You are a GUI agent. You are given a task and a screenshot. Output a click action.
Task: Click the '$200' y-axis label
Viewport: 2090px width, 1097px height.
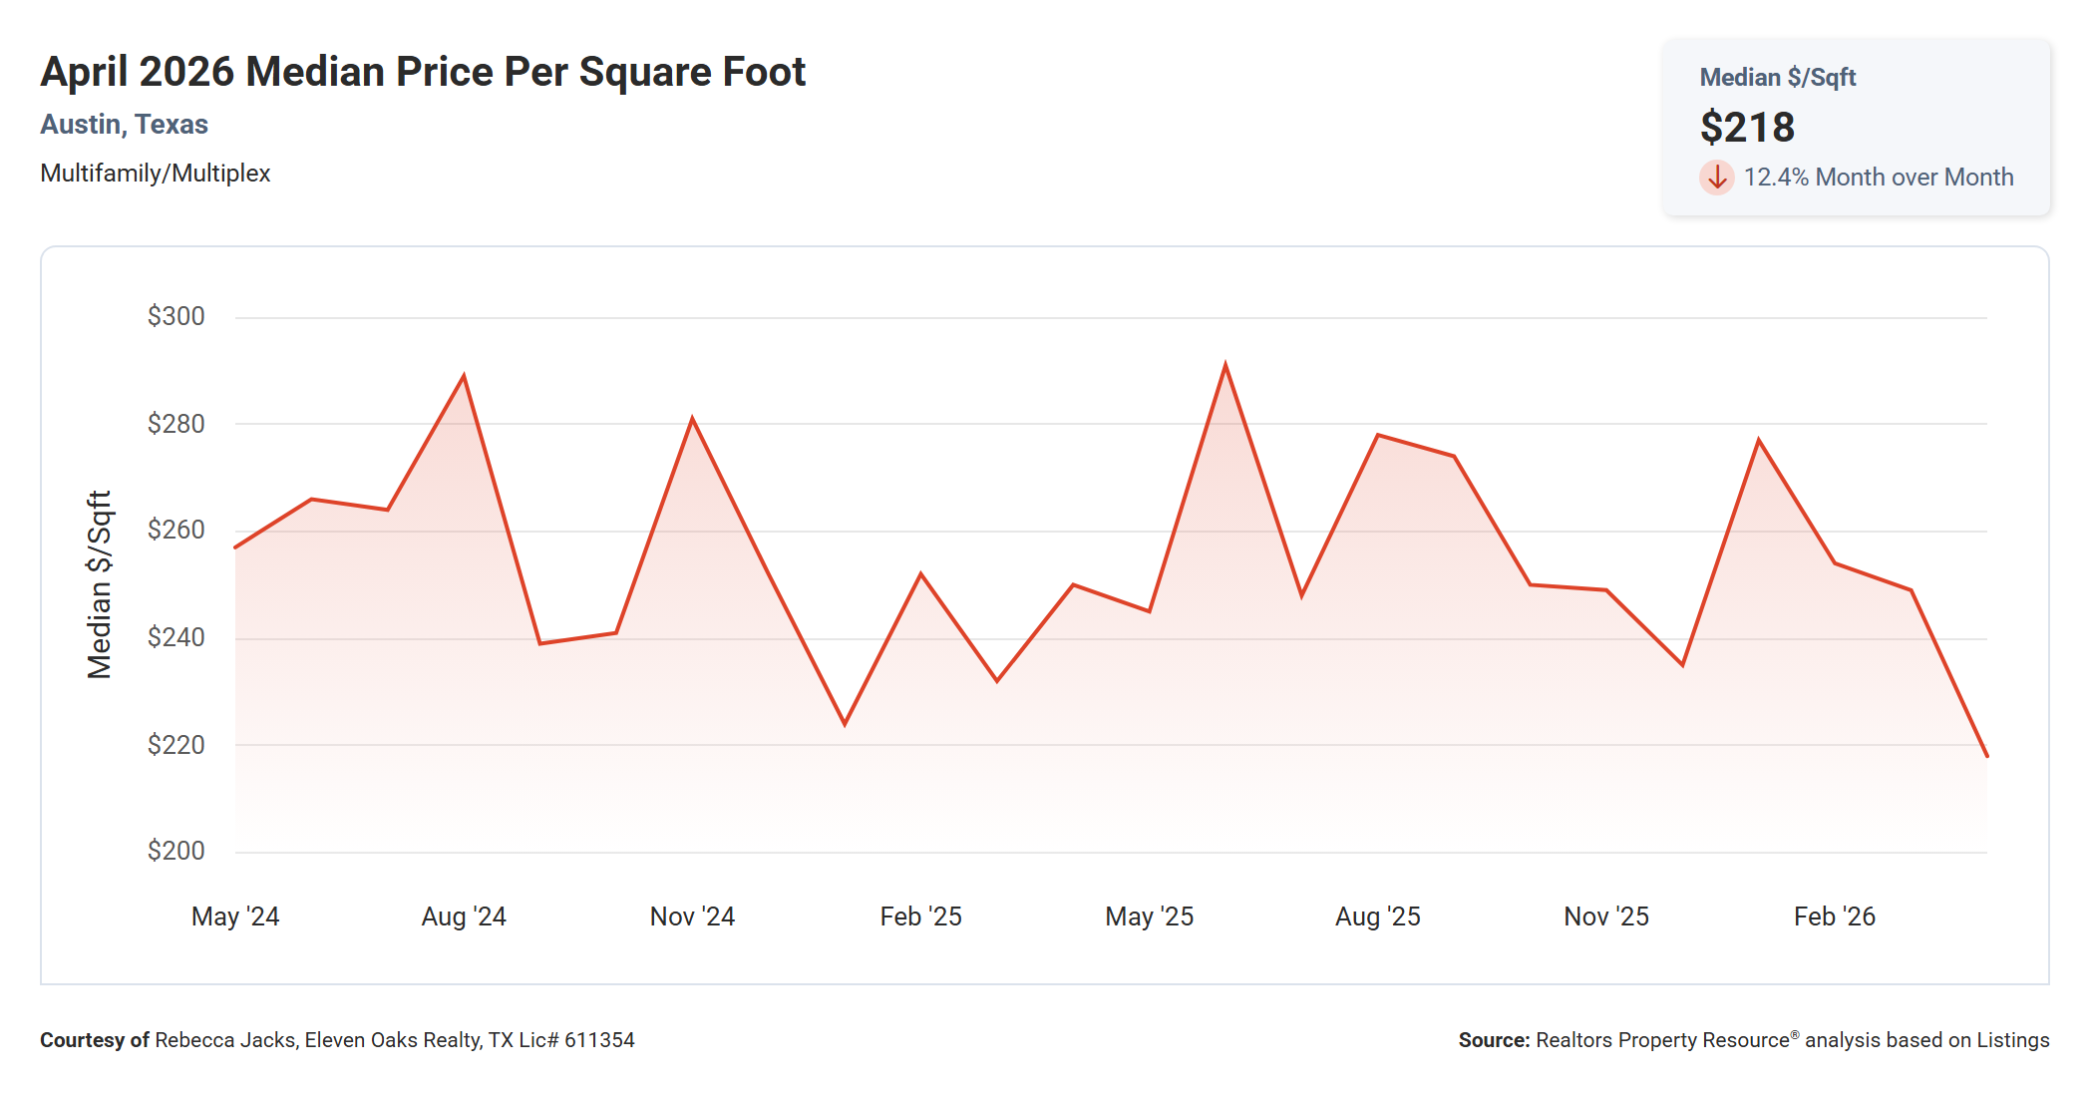(x=175, y=851)
